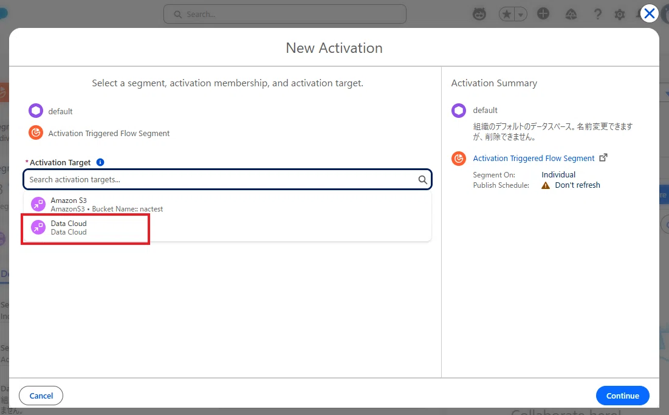Open the favorites list dropdown arrow
This screenshot has width=669, height=415.
pos(521,14)
